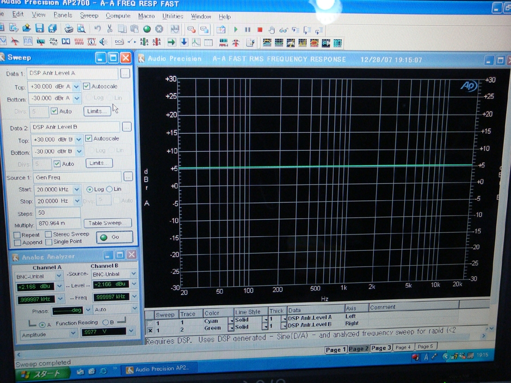Open the Auto phase range dropdown

pyautogui.click(x=134, y=308)
